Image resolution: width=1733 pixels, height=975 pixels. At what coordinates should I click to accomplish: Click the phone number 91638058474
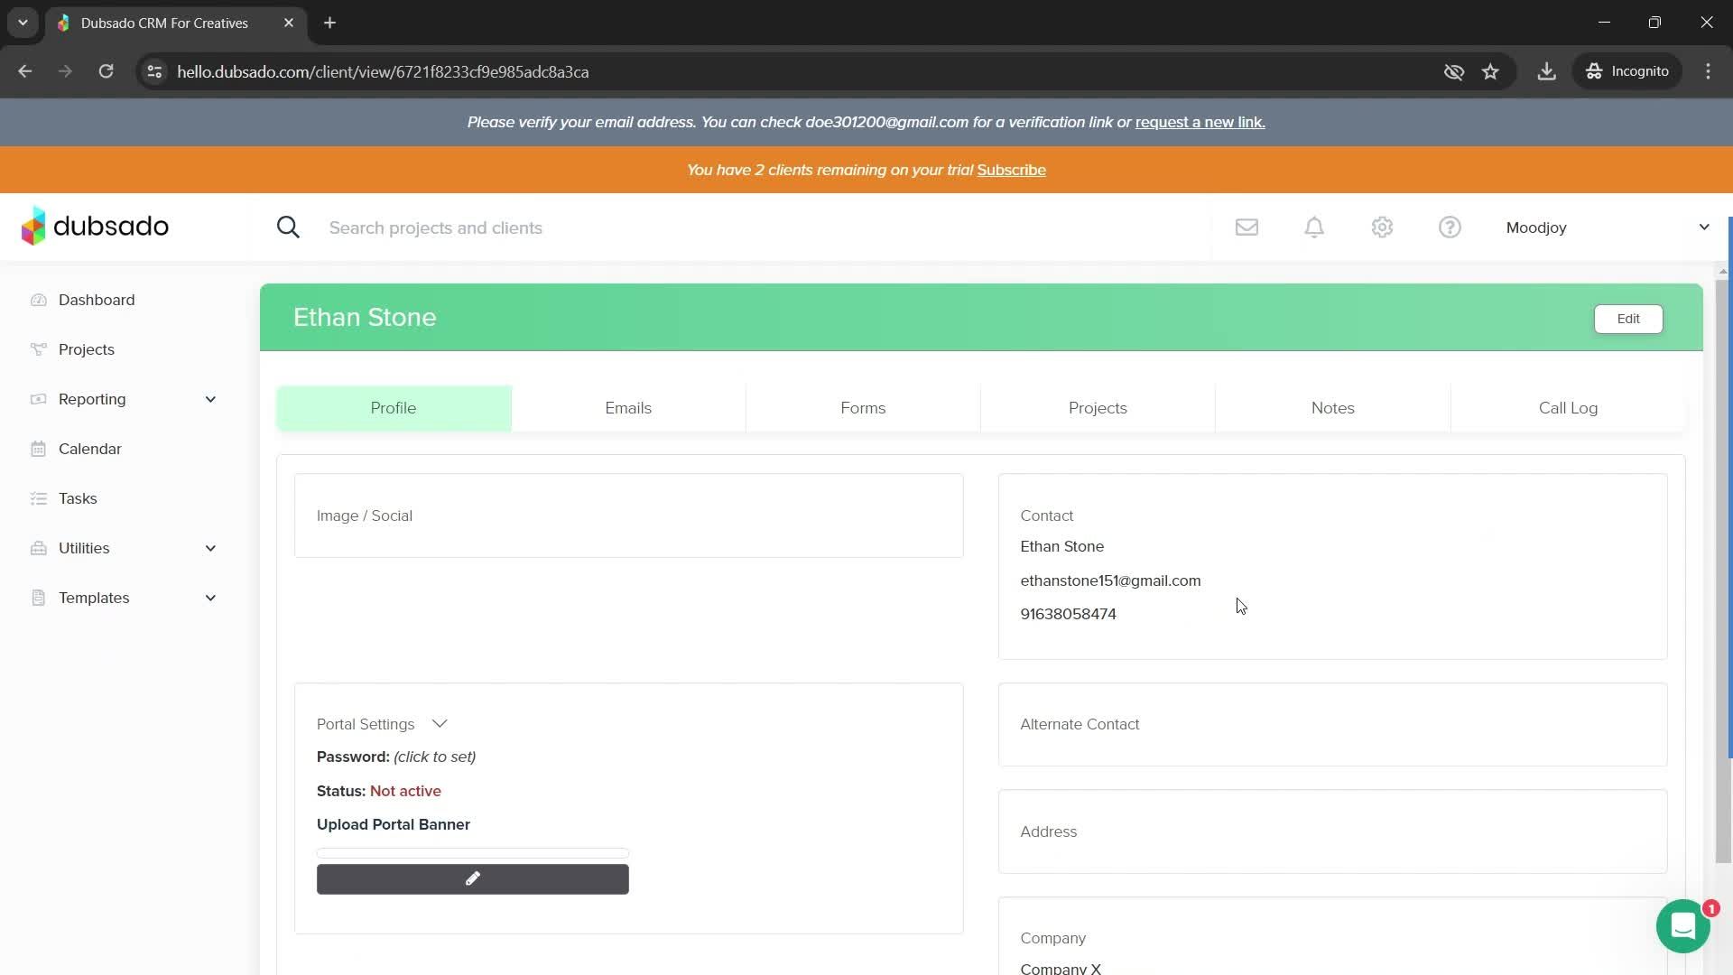click(x=1068, y=614)
